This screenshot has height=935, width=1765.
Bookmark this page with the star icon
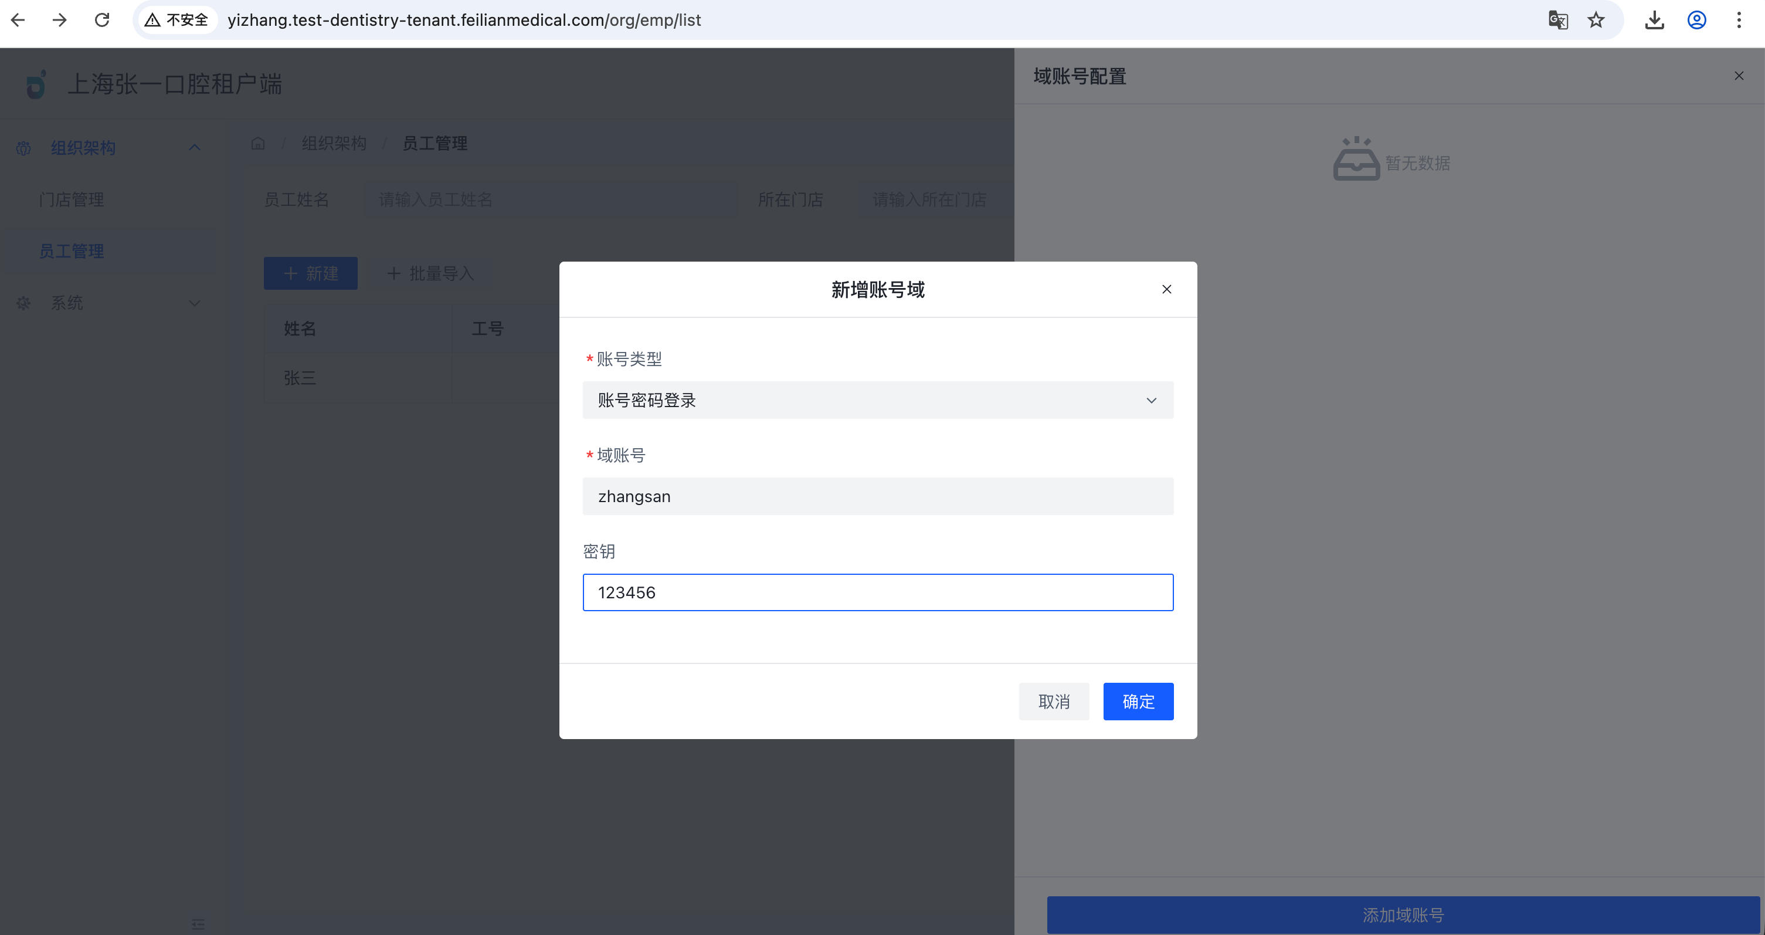point(1597,20)
